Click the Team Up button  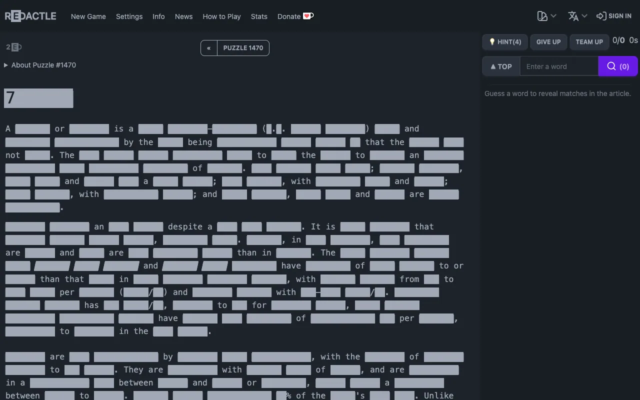[x=589, y=42]
